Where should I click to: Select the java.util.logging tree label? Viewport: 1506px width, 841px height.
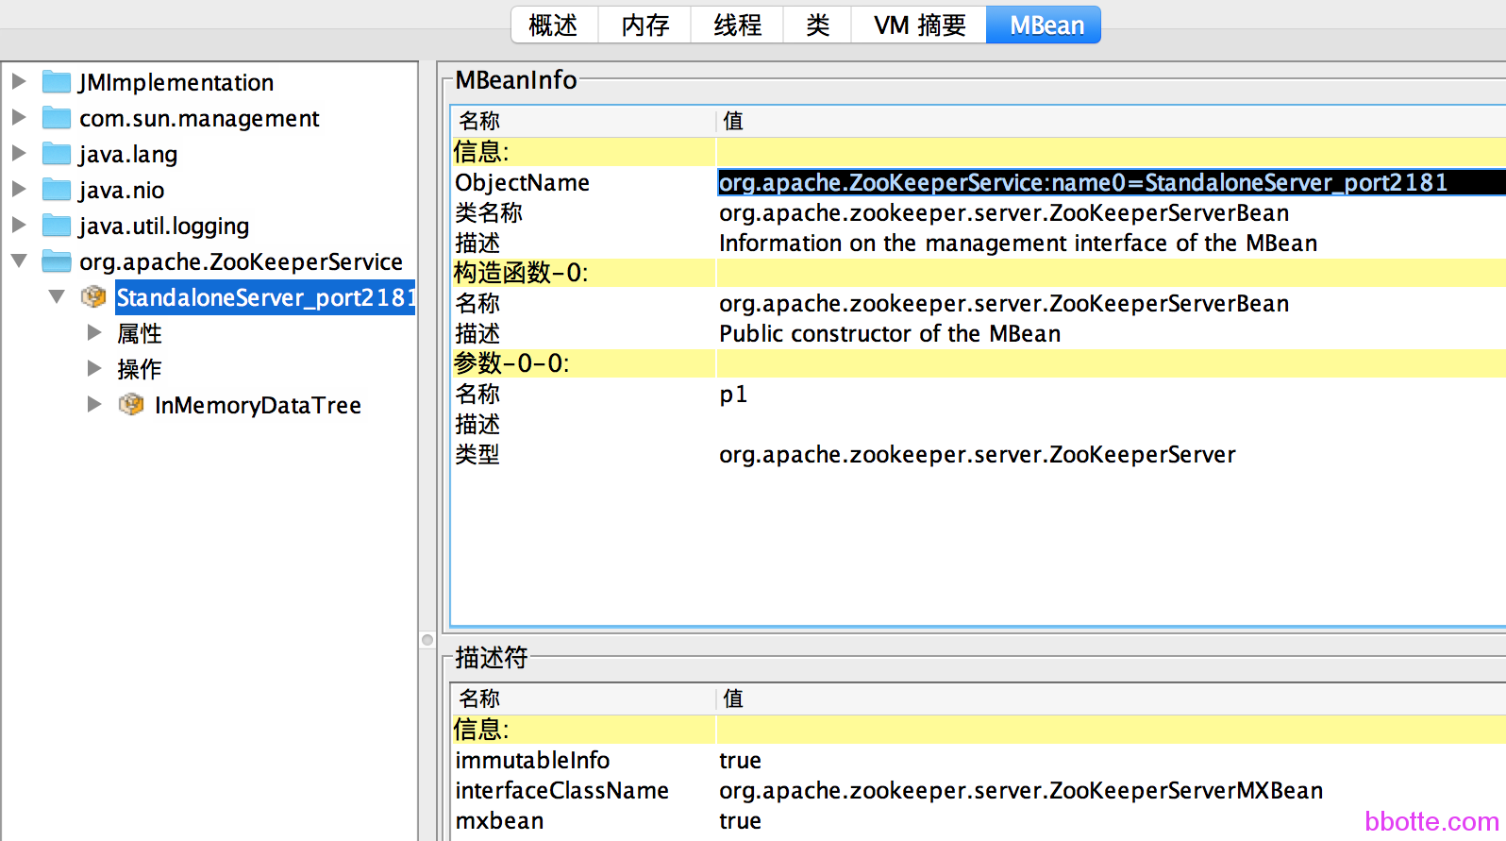pos(164,226)
